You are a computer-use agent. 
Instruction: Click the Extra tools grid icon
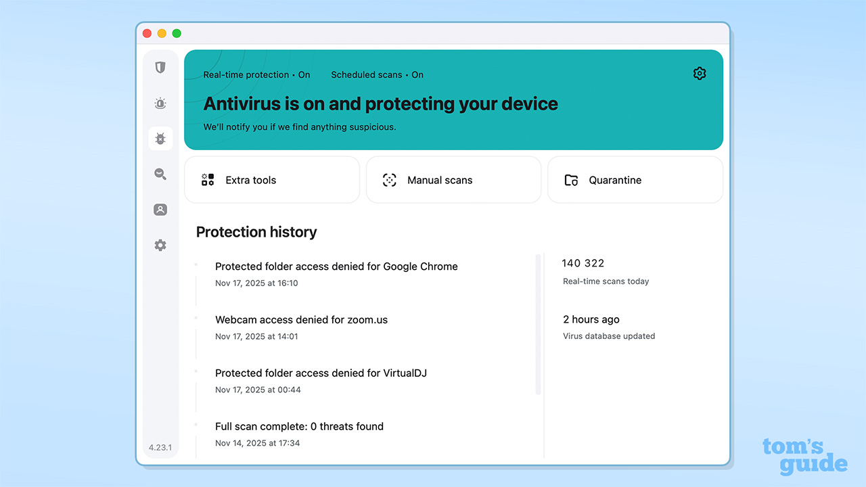[x=207, y=180]
